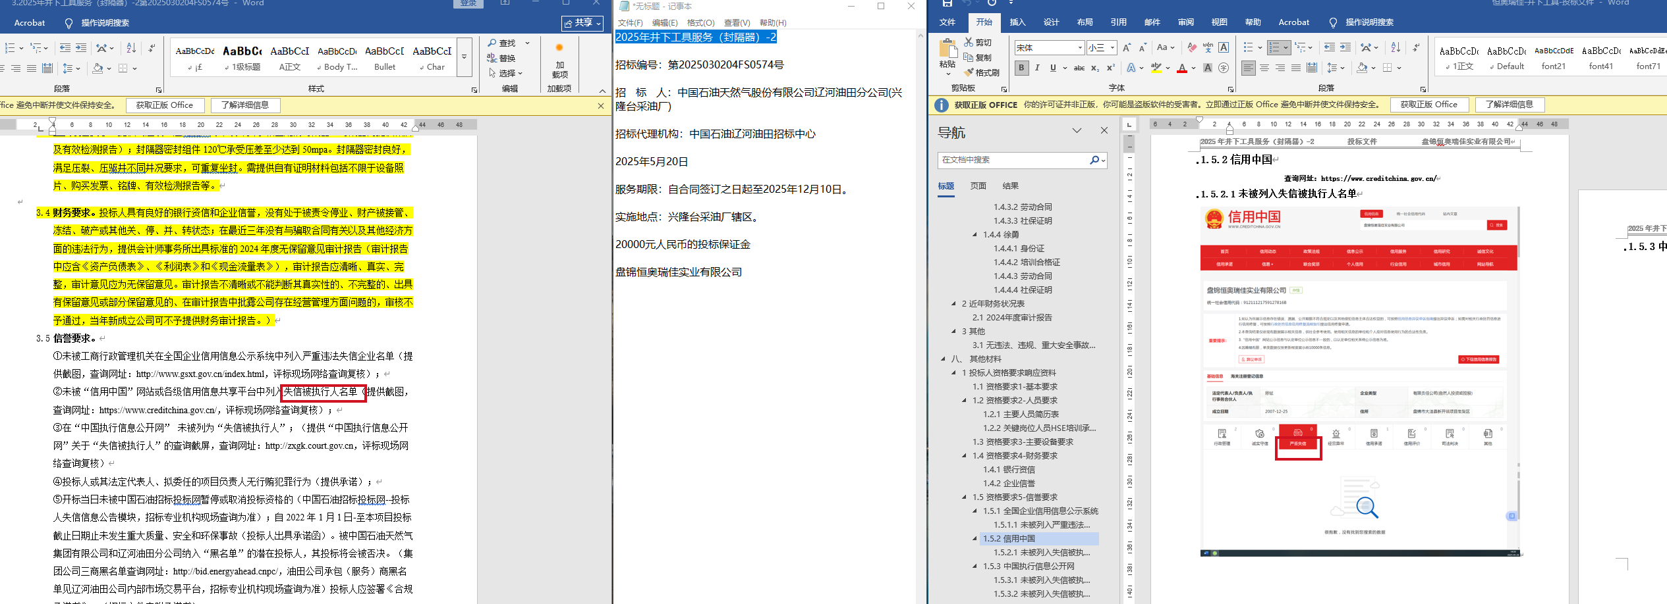Click 了解详细信息 in left Word
The height and width of the screenshot is (604, 1667).
(245, 105)
